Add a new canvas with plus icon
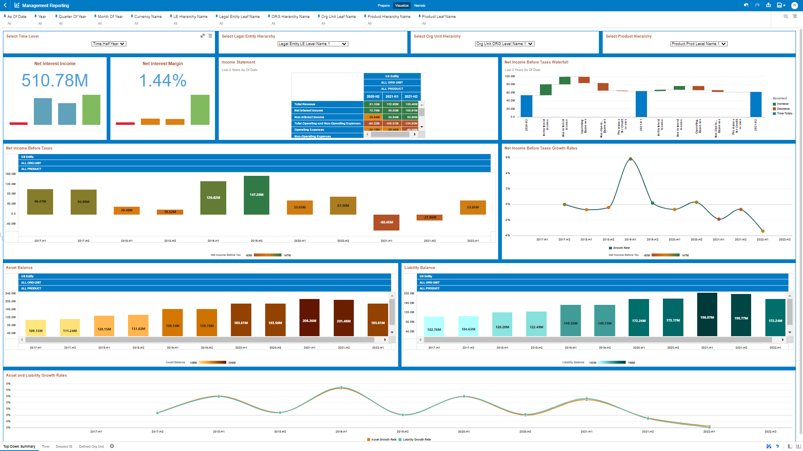 [112, 446]
